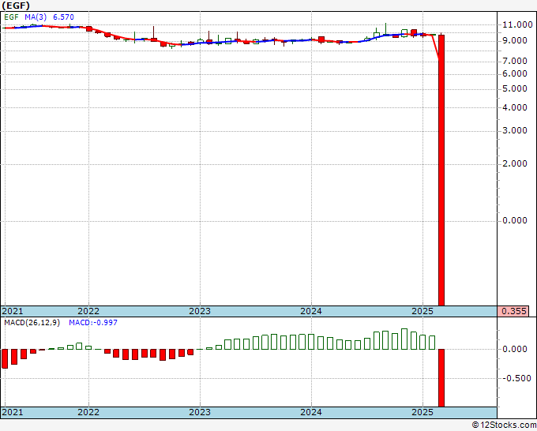Click the MACD:-0.997 value label
The image size is (537, 431).
coord(93,323)
